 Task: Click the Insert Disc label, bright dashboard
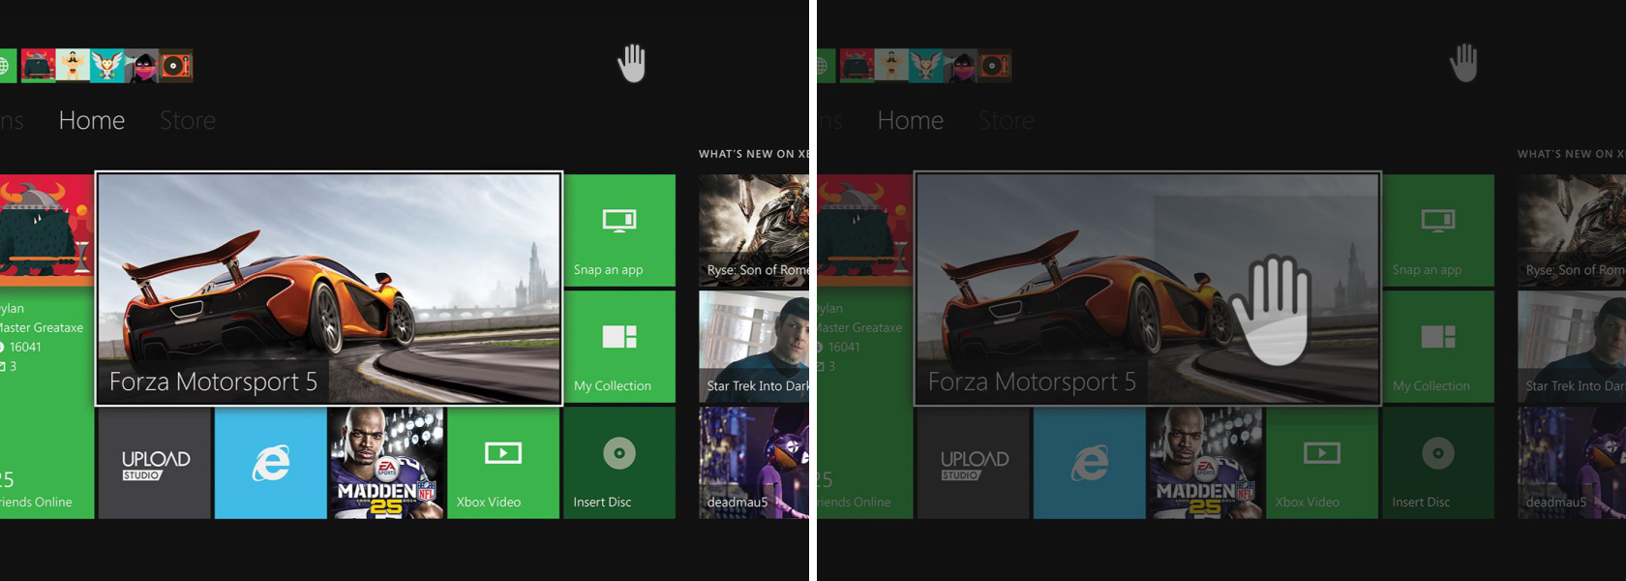click(x=602, y=502)
